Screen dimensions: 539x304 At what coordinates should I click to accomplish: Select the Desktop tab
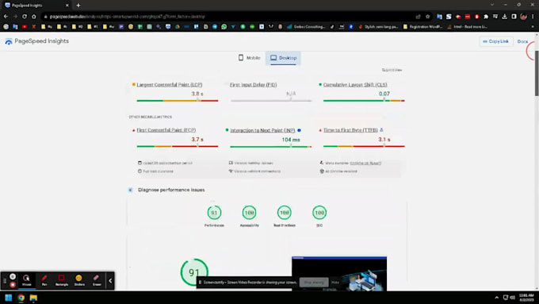tap(283, 58)
